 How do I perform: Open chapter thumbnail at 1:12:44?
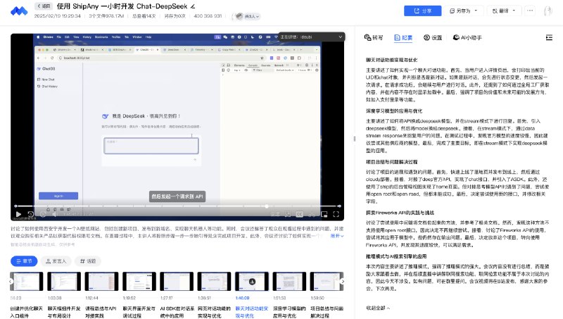(101, 281)
